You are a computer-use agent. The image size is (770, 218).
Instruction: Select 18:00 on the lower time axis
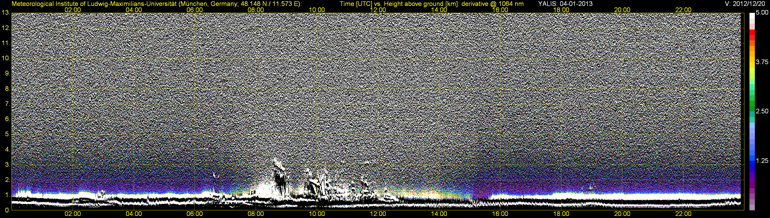[561, 214]
